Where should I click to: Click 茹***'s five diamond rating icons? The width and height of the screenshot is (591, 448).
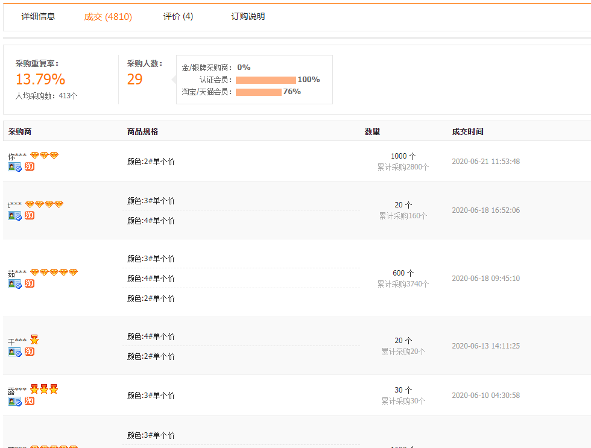pyautogui.click(x=54, y=272)
